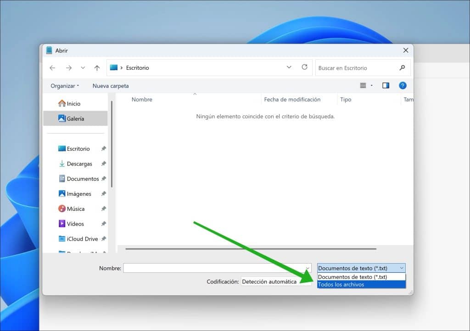Open recent locations chevron beside forward arrow

point(83,68)
